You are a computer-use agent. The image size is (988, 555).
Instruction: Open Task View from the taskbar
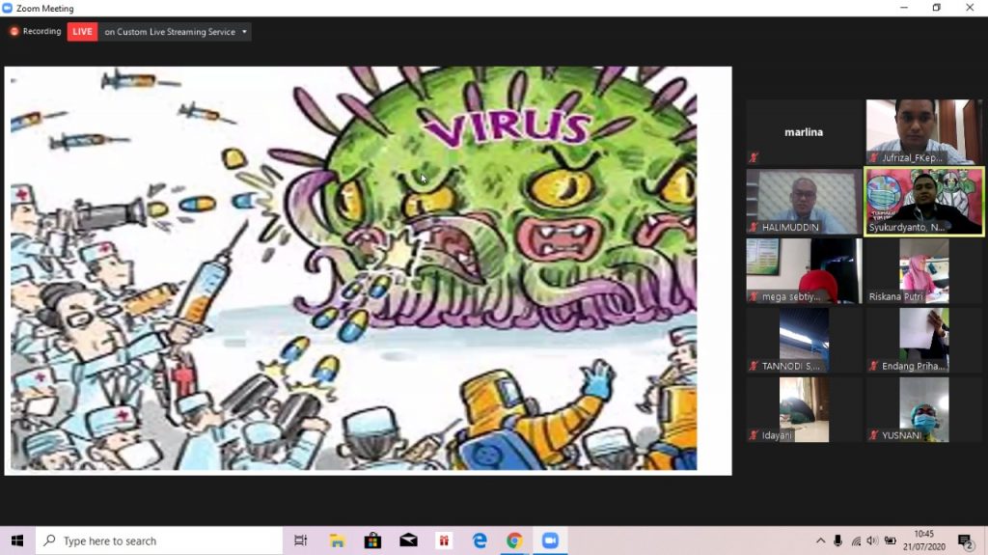click(x=300, y=541)
